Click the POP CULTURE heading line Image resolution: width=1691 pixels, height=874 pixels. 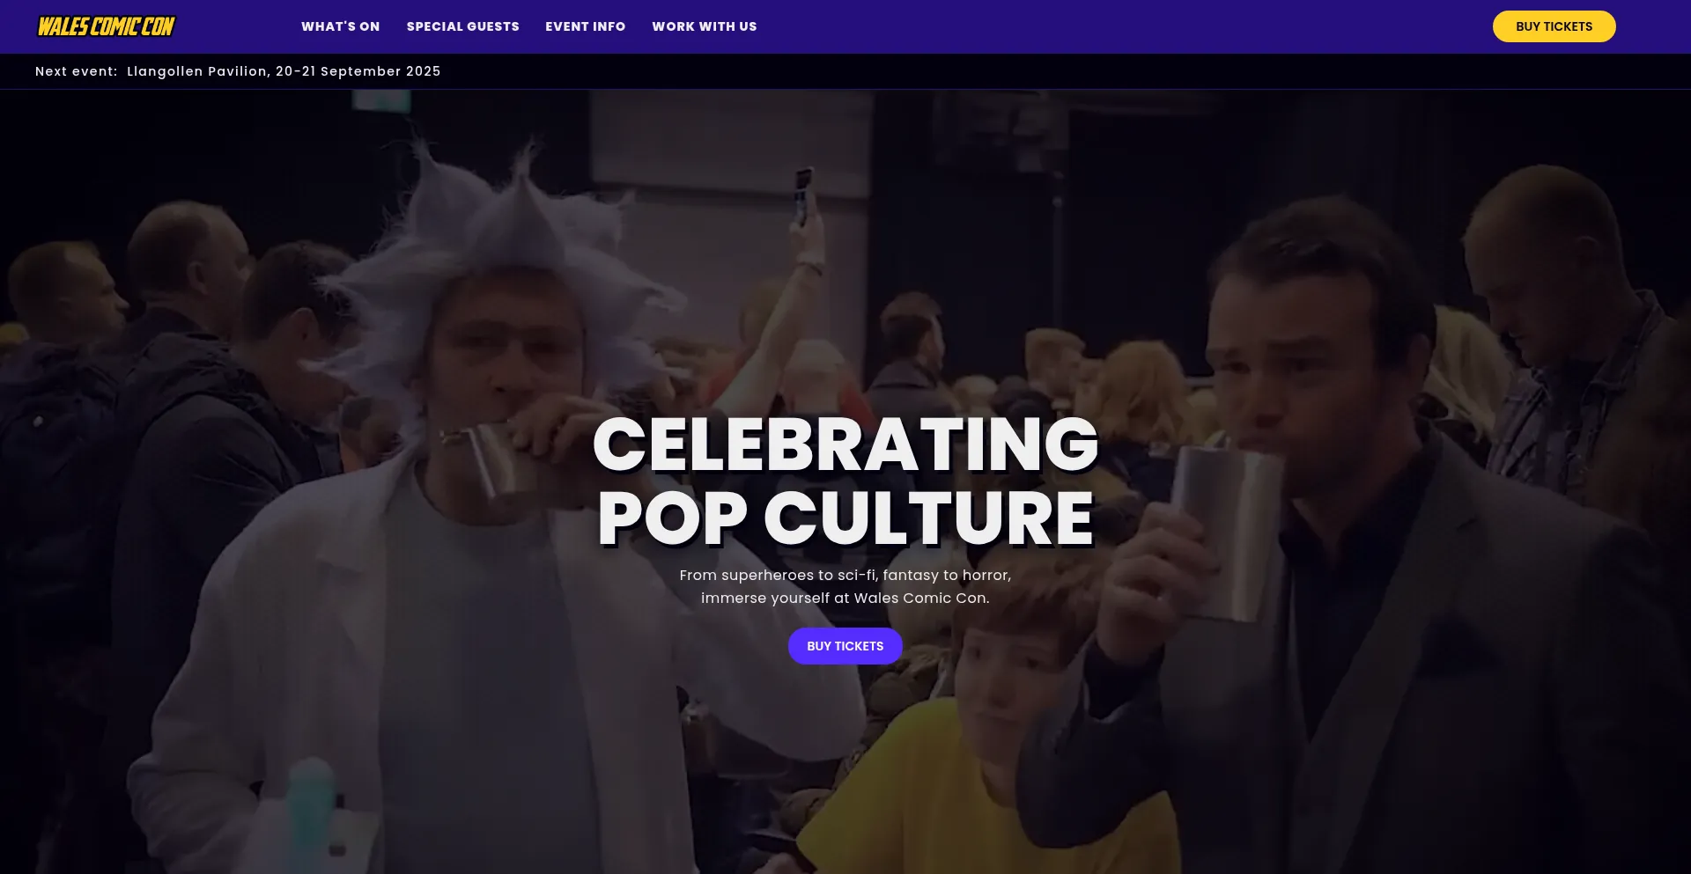coord(845,518)
